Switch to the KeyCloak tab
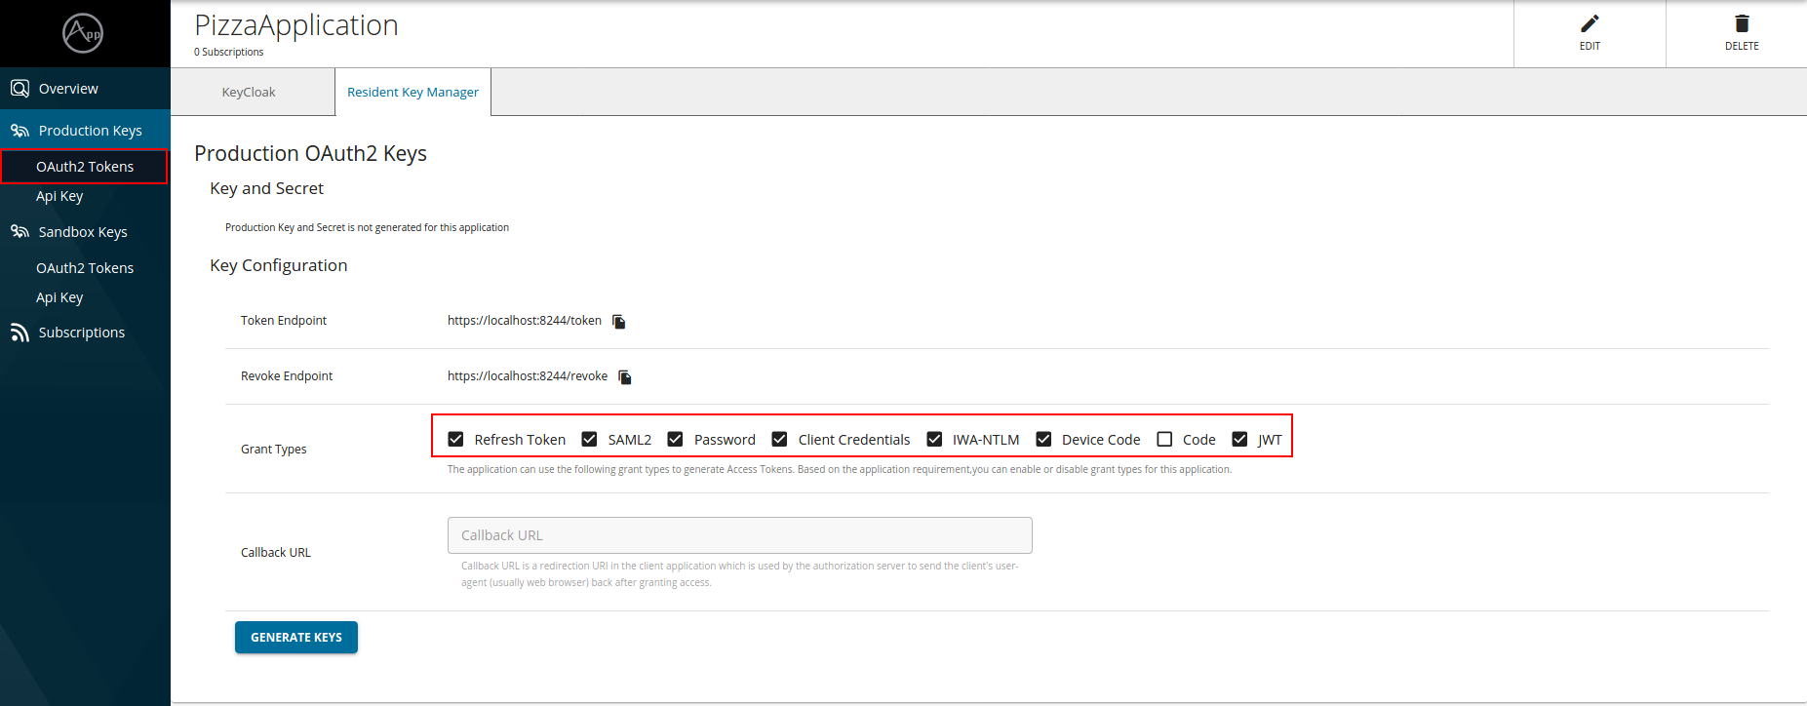The height and width of the screenshot is (706, 1807). pyautogui.click(x=249, y=93)
